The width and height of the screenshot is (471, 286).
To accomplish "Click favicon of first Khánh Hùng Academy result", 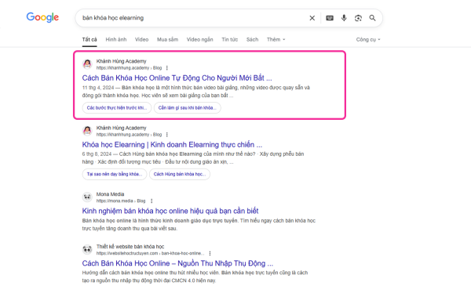I will pos(87,64).
